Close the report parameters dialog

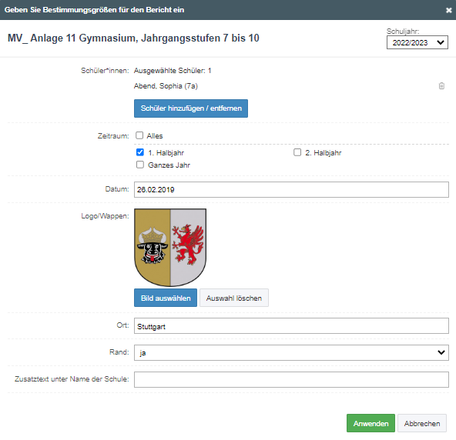449,10
